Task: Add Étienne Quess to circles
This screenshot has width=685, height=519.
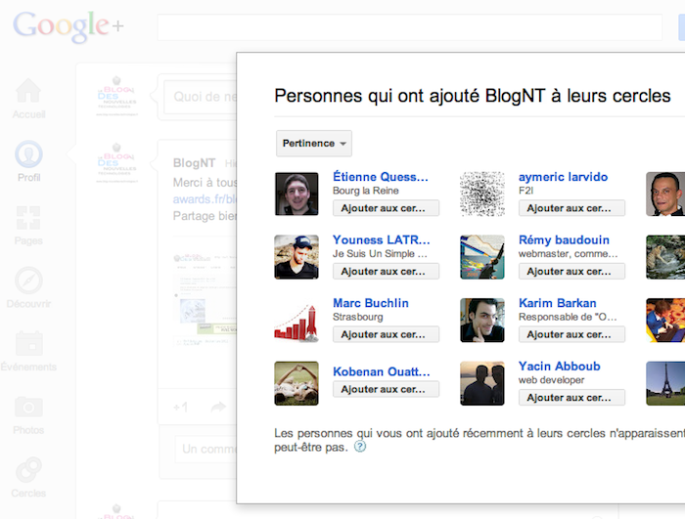Action: [386, 208]
